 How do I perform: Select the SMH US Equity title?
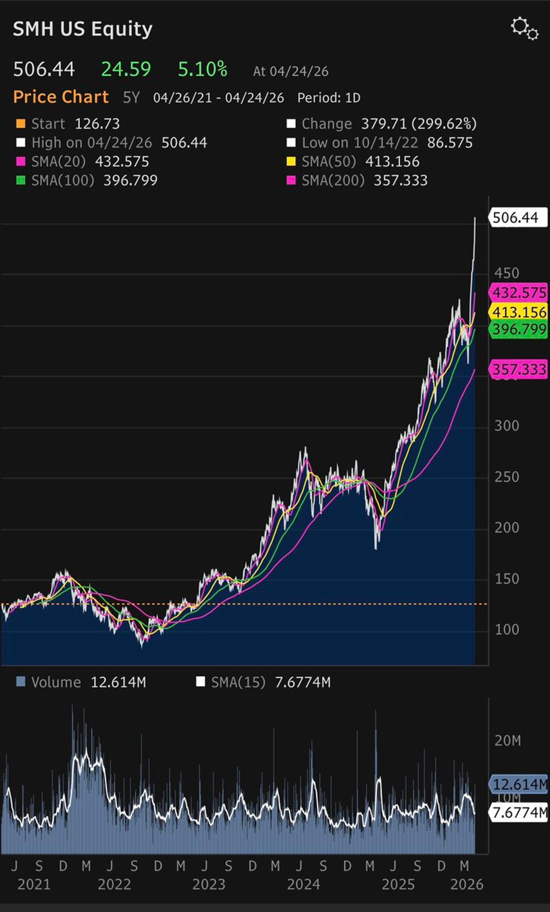click(82, 29)
